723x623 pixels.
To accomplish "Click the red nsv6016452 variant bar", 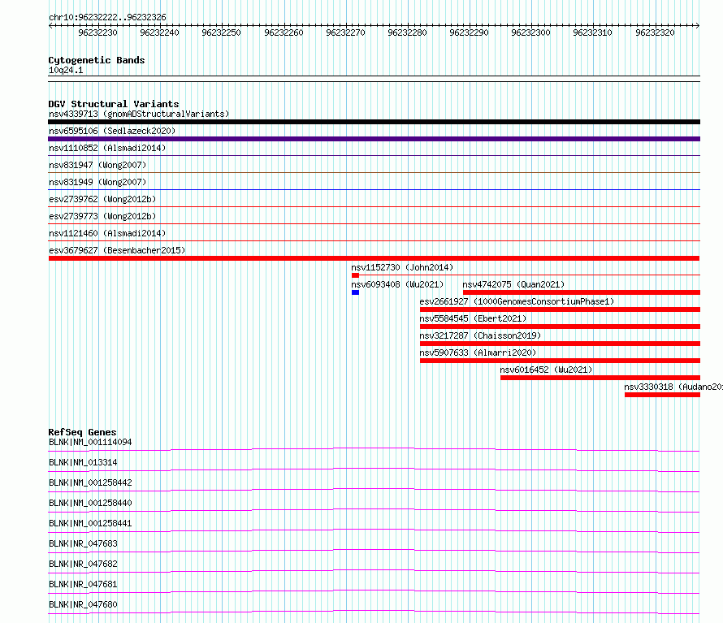I will (x=600, y=378).
